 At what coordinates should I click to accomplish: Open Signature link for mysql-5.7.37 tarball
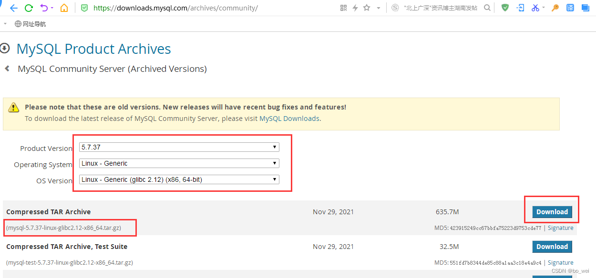[560, 228]
